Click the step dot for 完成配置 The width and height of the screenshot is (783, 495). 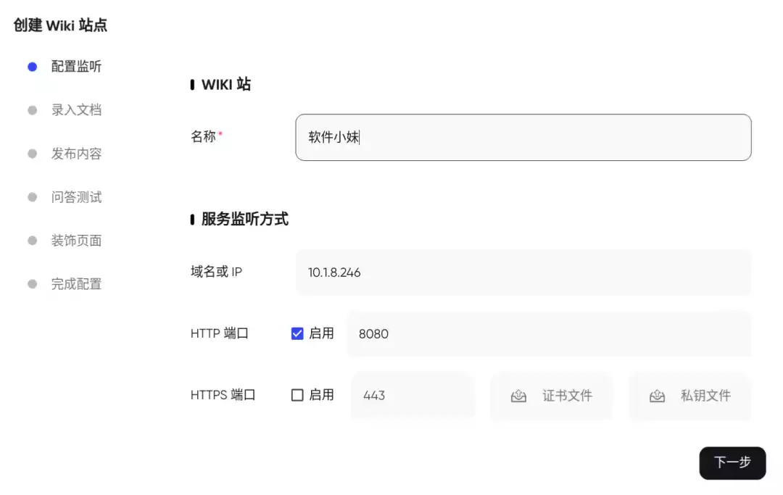32,283
